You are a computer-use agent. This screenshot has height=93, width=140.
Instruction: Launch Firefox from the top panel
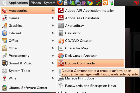(x=60, y=3)
